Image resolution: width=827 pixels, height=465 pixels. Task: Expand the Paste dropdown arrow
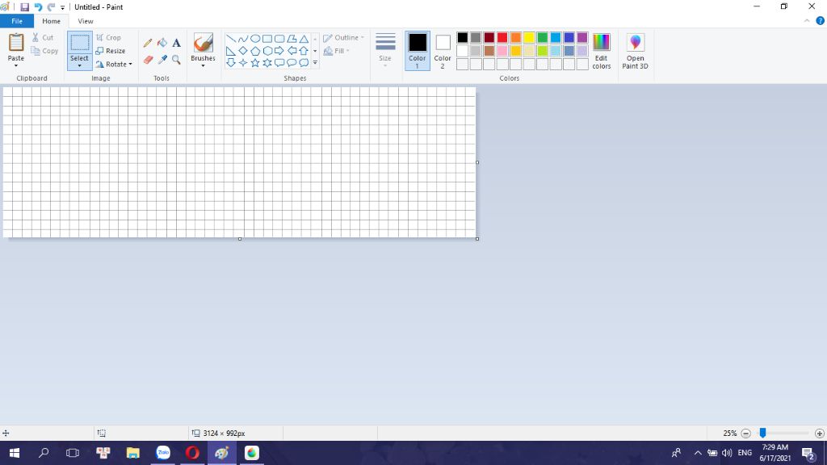(x=16, y=65)
